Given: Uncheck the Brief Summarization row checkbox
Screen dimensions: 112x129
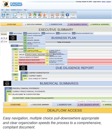Looking at the screenshot, I should click(13, 63).
